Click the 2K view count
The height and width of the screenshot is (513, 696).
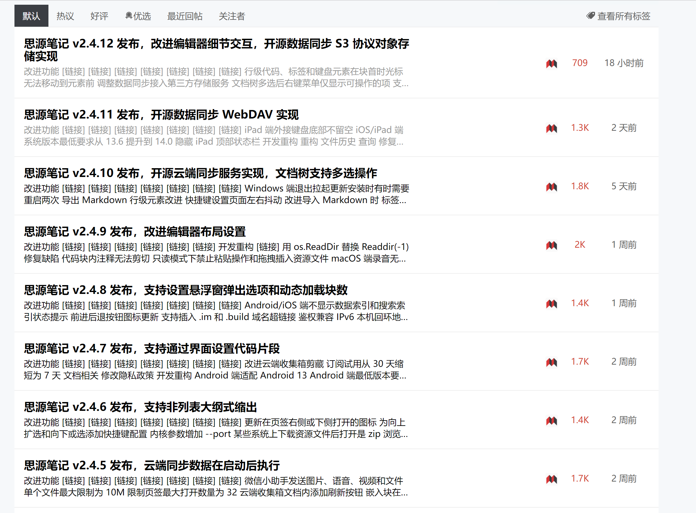click(580, 245)
